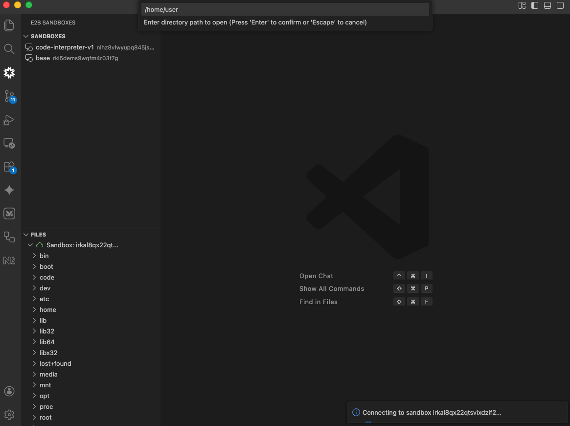Open the Manage gear icon

point(9,414)
